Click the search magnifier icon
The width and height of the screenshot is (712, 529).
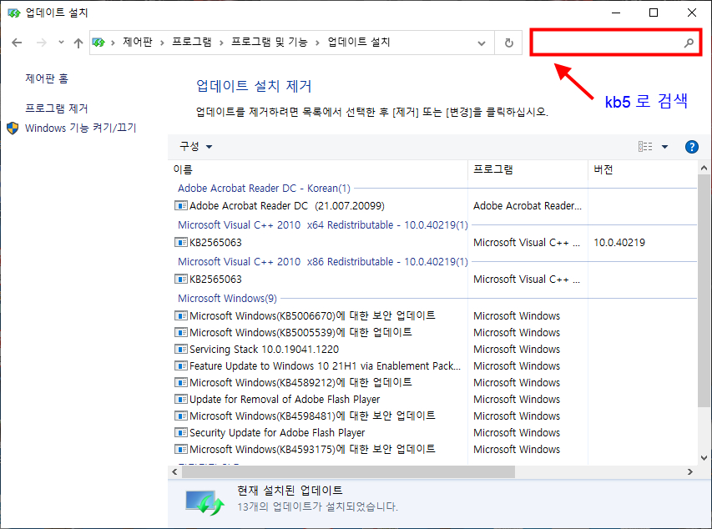tap(689, 43)
